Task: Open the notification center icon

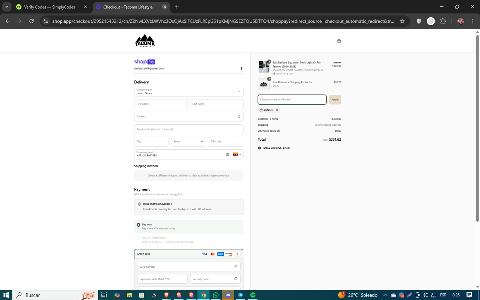Action: (x=469, y=295)
